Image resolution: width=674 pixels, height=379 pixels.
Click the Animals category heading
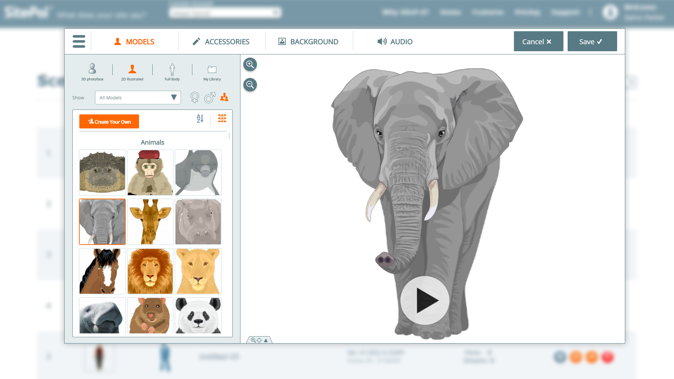tap(152, 142)
